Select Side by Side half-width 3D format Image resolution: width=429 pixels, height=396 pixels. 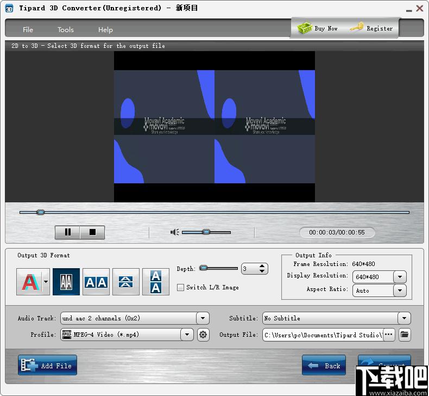tap(66, 282)
